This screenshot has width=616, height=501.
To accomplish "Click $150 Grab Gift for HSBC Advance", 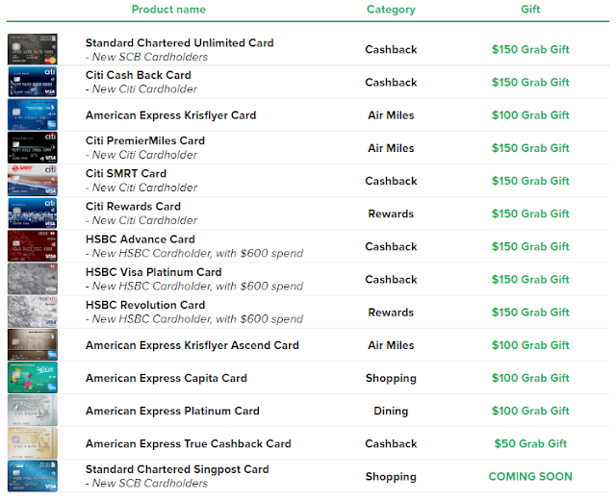I will (530, 247).
